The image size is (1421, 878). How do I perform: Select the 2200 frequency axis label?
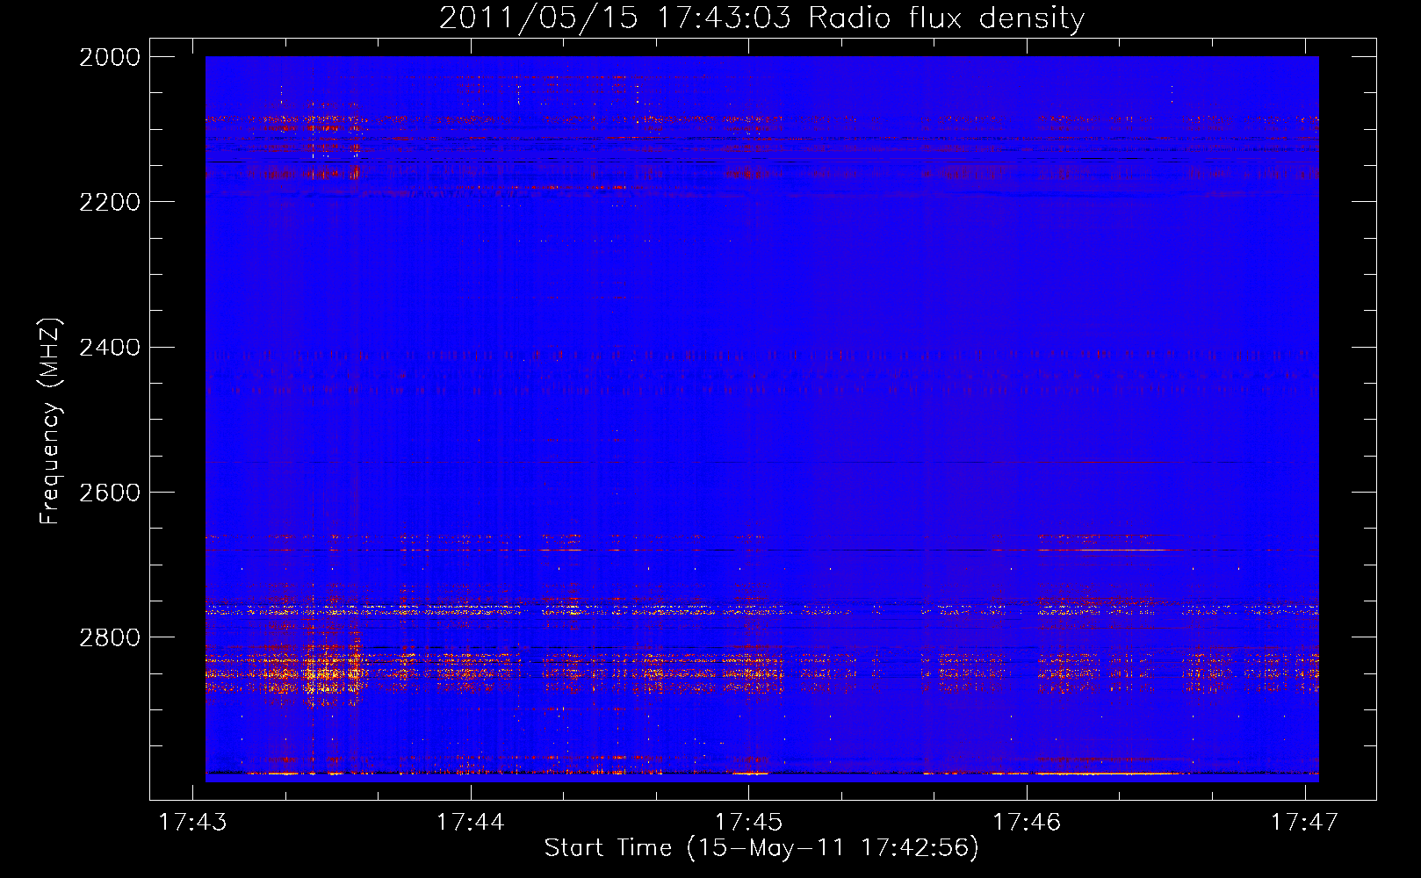click(x=110, y=202)
